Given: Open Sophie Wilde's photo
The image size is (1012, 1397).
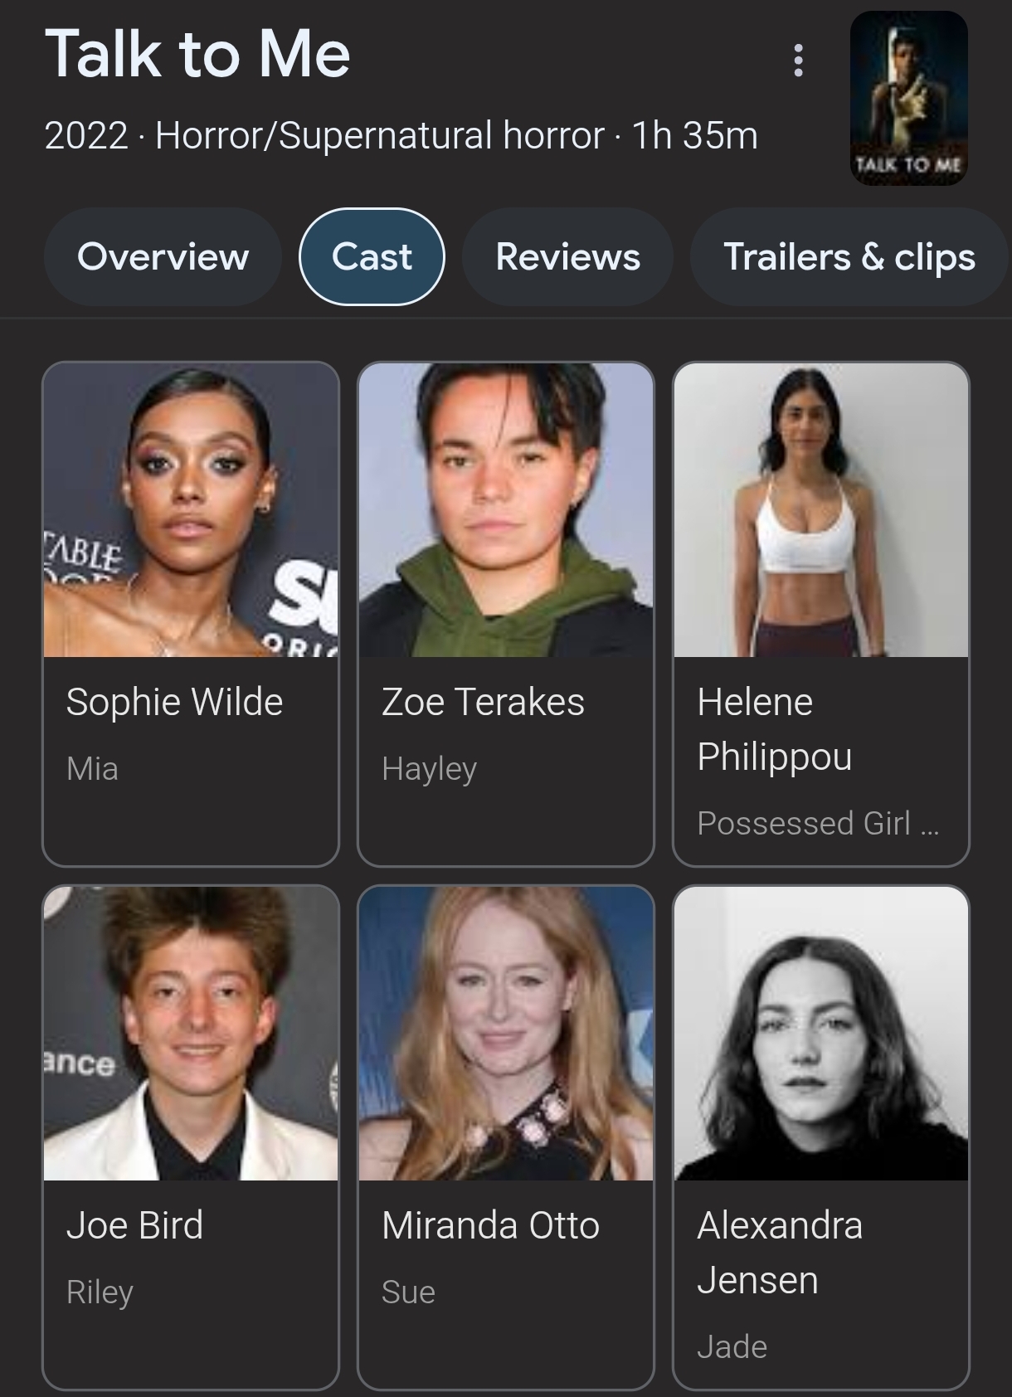Looking at the screenshot, I should [191, 510].
